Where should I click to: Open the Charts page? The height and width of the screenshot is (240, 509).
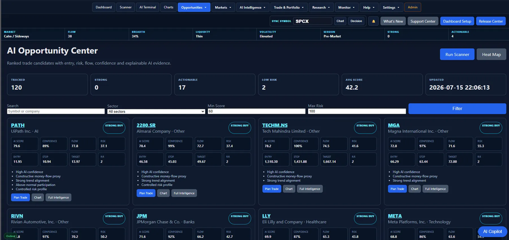tap(169, 7)
